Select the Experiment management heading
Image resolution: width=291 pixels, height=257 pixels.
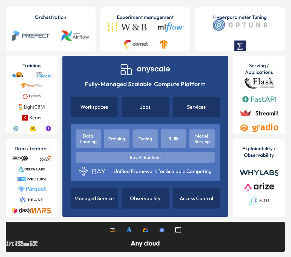[145, 17]
